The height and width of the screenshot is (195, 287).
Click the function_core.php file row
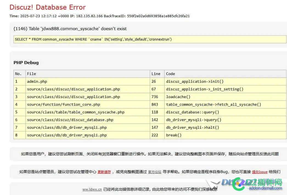[63, 105]
